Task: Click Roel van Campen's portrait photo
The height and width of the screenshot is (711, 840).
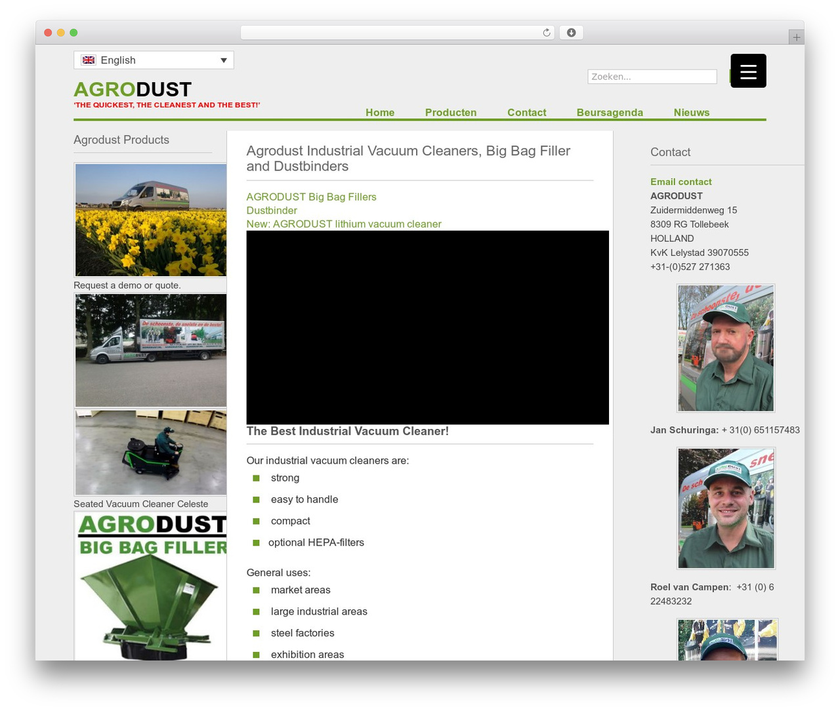Action: coord(726,508)
